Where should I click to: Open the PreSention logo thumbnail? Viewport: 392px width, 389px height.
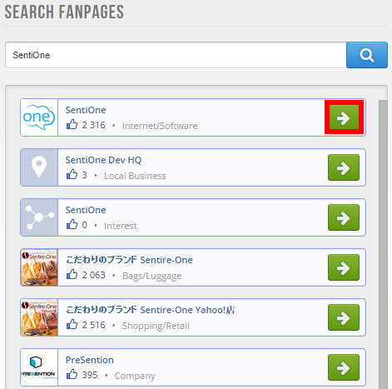point(39,367)
